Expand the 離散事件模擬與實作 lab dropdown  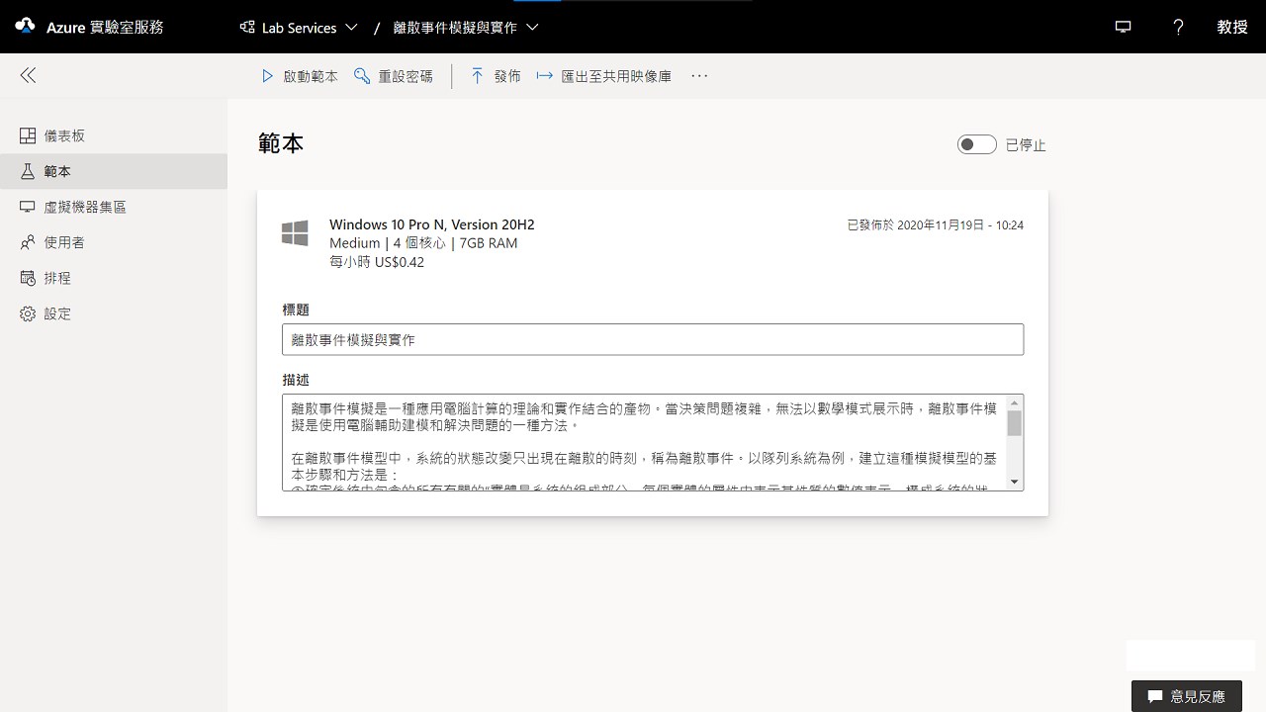(466, 28)
